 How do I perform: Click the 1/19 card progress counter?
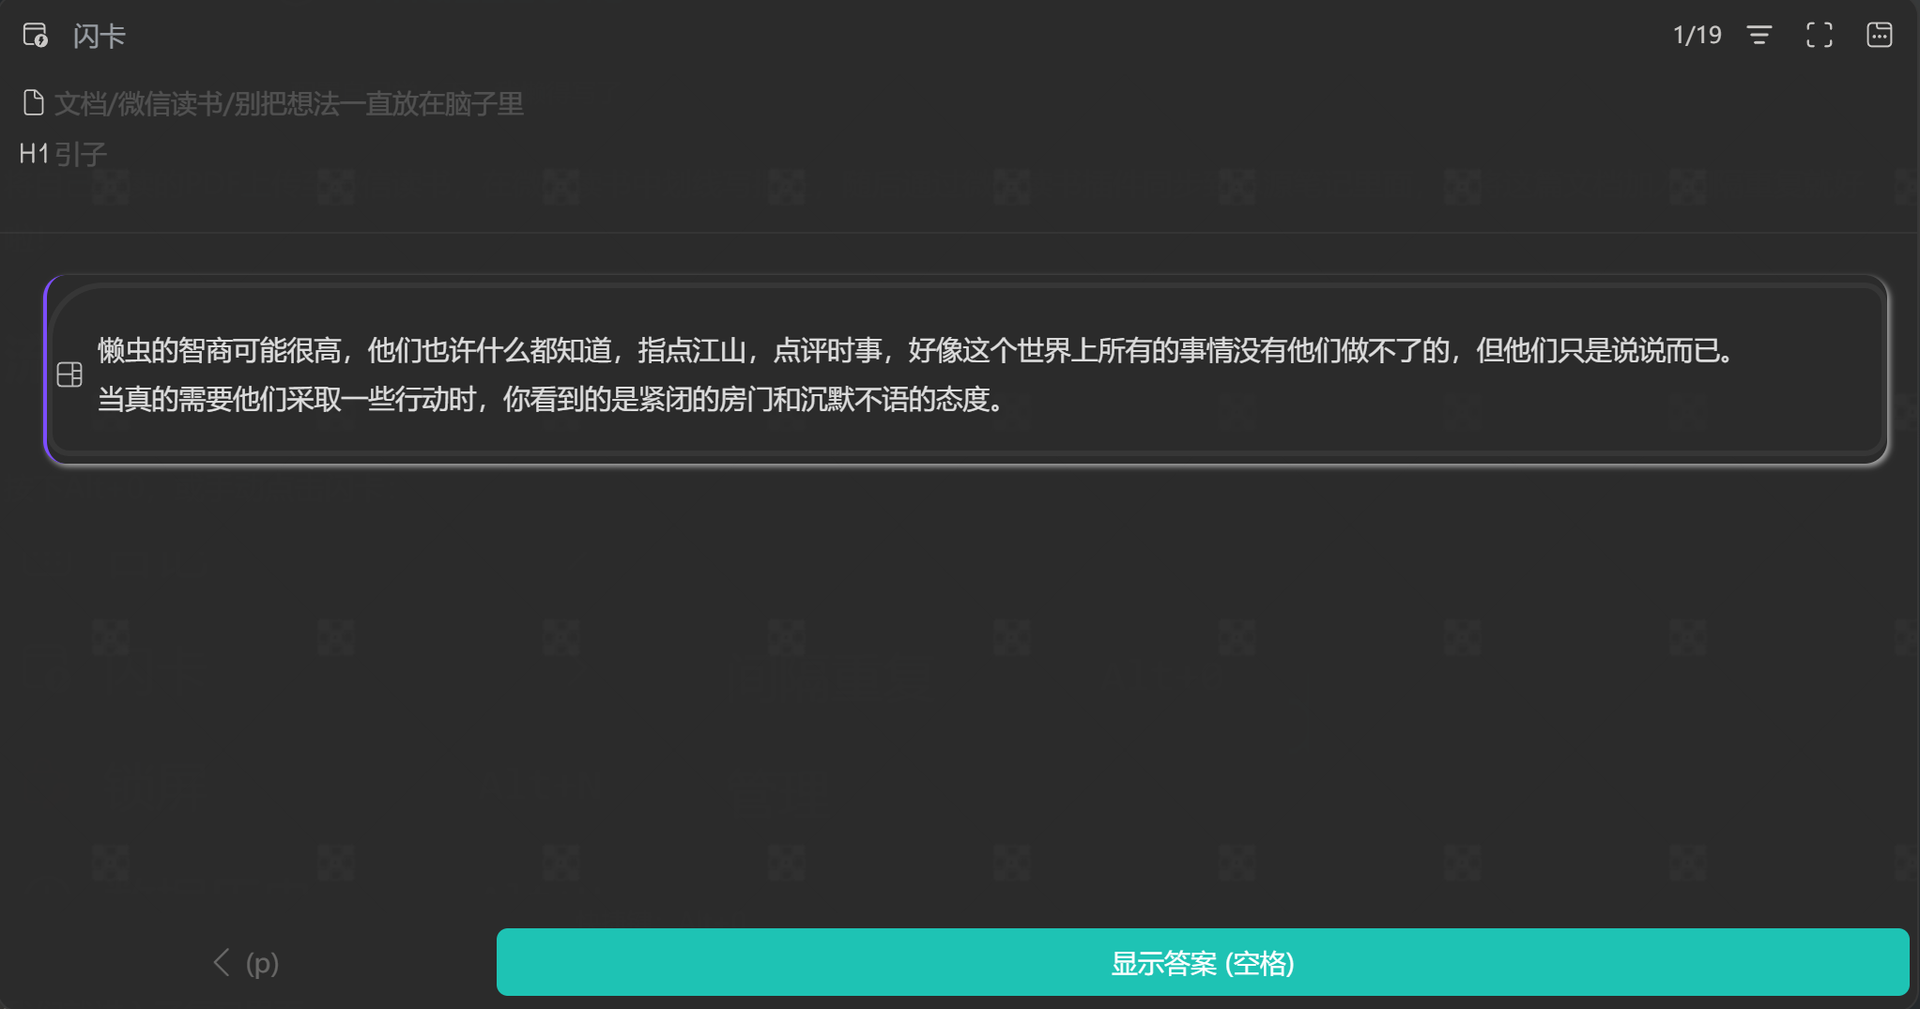(x=1697, y=36)
